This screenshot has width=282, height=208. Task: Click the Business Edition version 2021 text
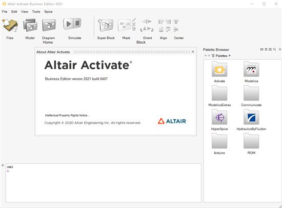(x=76, y=79)
